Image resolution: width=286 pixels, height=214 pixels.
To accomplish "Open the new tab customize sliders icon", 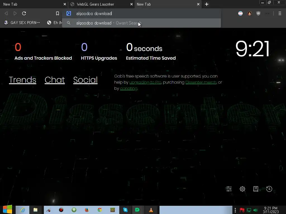I will coord(229,189).
